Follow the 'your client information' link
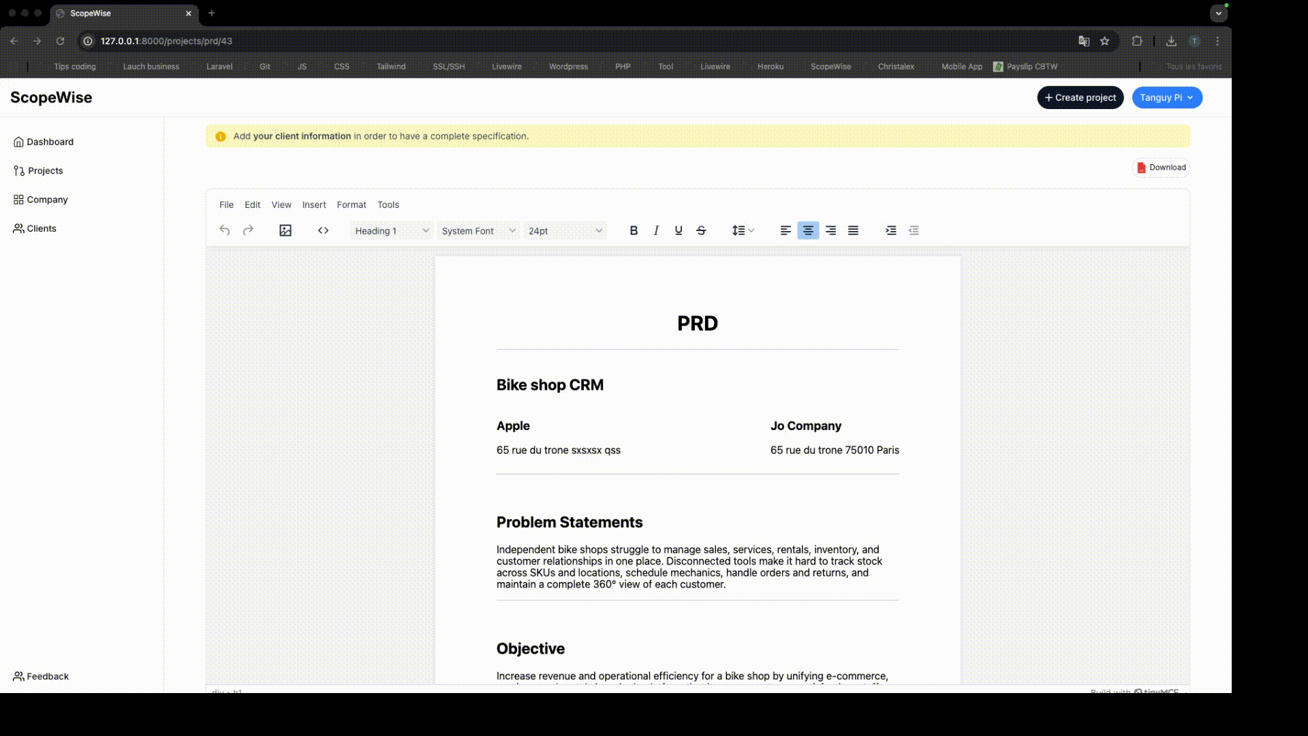The height and width of the screenshot is (736, 1308). coord(302,136)
